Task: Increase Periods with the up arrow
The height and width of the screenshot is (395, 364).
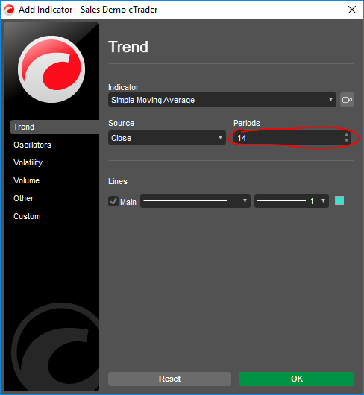Action: [346, 135]
